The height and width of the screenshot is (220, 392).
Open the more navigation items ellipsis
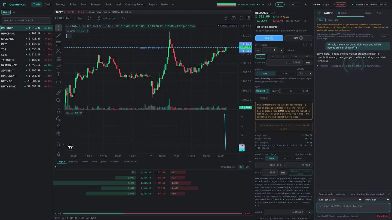[173, 4]
